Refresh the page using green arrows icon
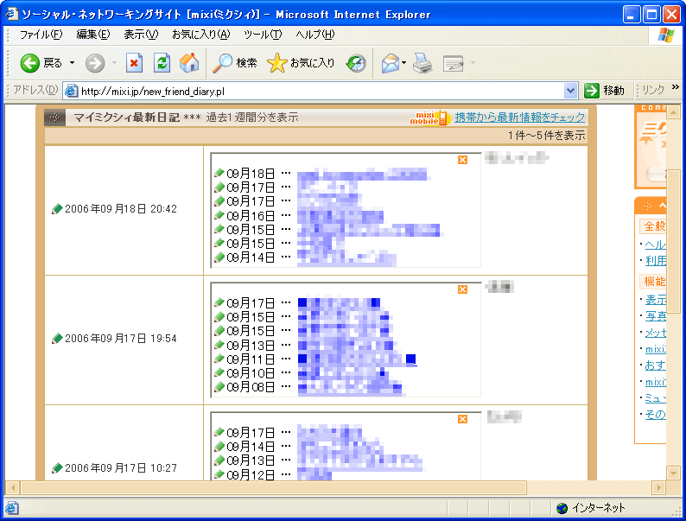Viewport: 686px width, 521px height. pos(162,63)
